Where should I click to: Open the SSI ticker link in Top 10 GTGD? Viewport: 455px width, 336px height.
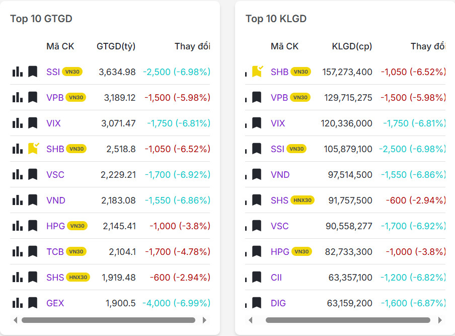53,72
